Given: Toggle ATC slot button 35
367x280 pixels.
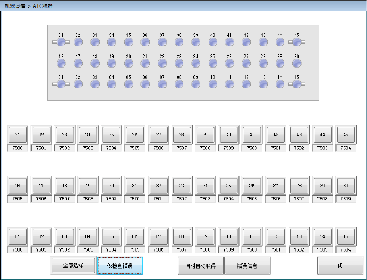Looking at the screenshot, I should coord(112,135).
